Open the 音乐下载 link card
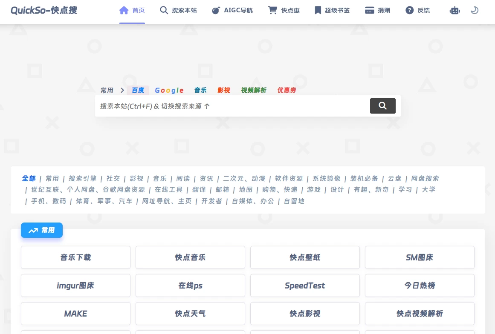495x334 pixels. 75,257
